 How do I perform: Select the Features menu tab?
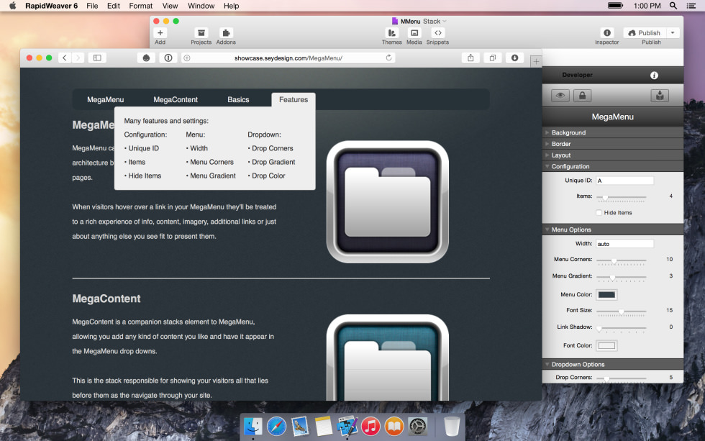click(294, 100)
